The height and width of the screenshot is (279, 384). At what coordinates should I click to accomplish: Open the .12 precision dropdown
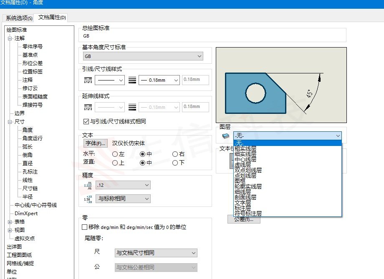pos(123,185)
